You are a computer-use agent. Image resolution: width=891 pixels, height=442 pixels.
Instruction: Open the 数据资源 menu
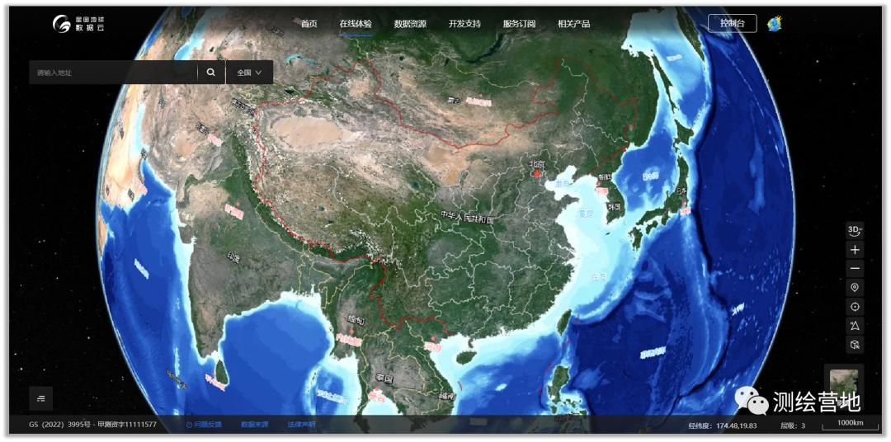pyautogui.click(x=410, y=24)
